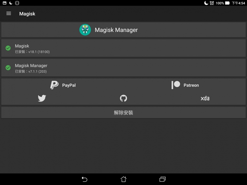The height and width of the screenshot is (185, 247).
Task: Tap the PayPal logo icon
Action: (x=54, y=85)
